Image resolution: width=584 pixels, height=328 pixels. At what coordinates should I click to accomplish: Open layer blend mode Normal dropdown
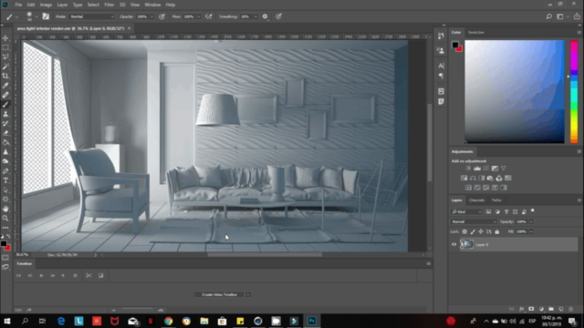point(474,221)
